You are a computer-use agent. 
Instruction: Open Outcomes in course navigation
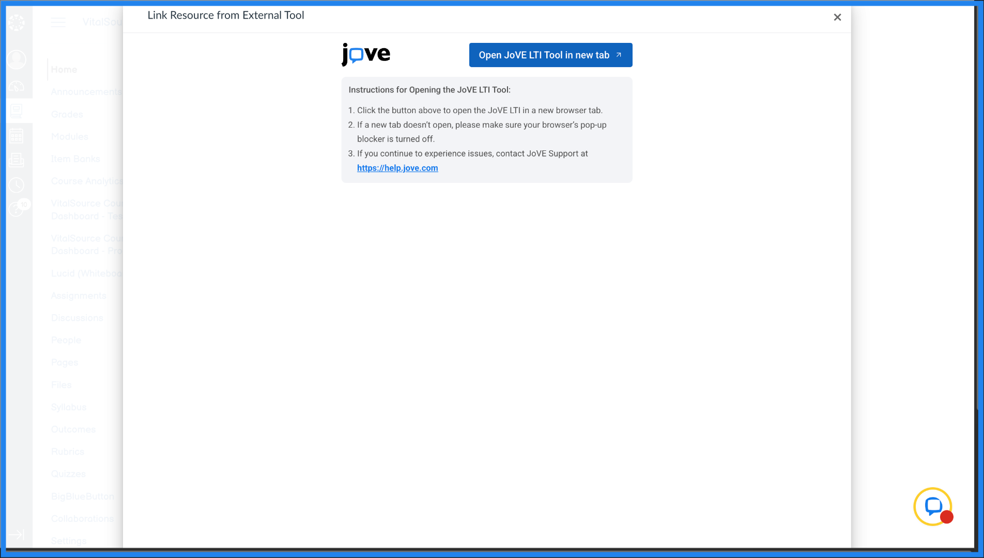[73, 429]
